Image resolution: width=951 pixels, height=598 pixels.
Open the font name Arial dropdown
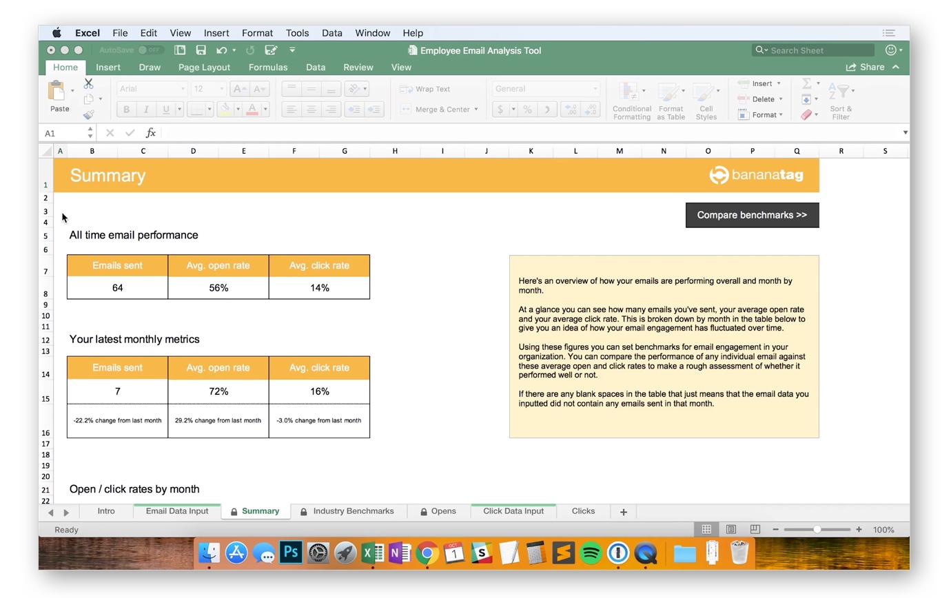pyautogui.click(x=183, y=89)
